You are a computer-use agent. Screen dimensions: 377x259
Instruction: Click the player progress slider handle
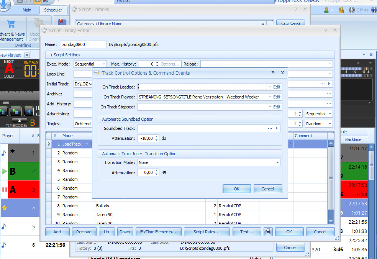6,103
